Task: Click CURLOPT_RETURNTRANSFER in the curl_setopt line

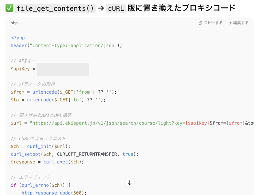Action: click(x=87, y=154)
